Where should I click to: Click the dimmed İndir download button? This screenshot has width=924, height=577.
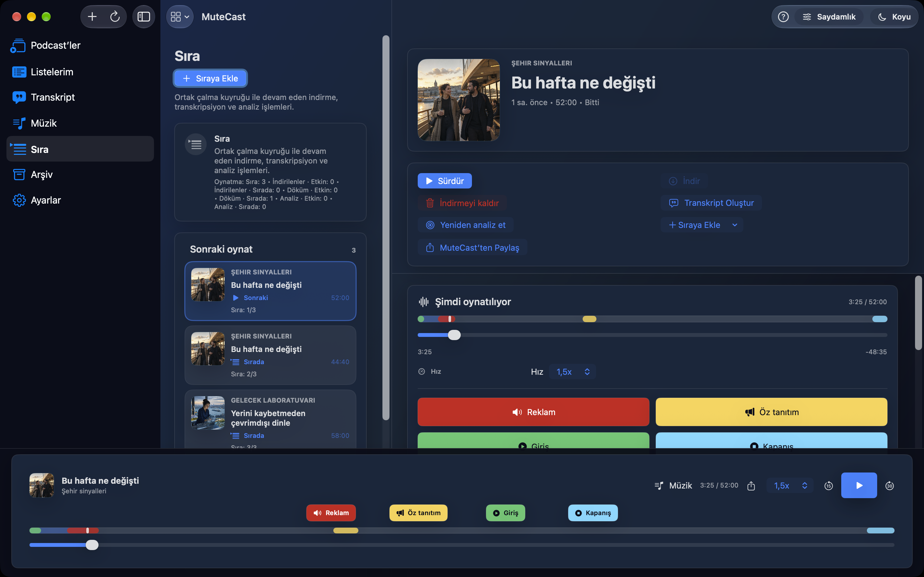point(685,181)
